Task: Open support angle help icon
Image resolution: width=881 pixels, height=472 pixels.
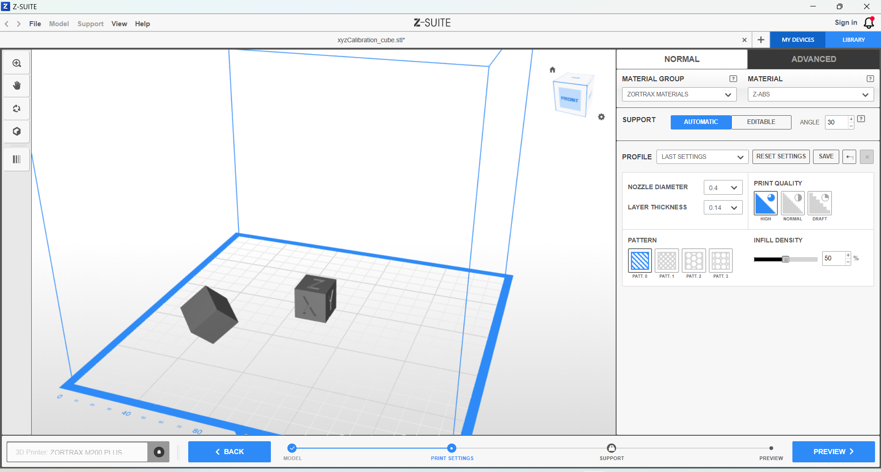Action: click(861, 119)
